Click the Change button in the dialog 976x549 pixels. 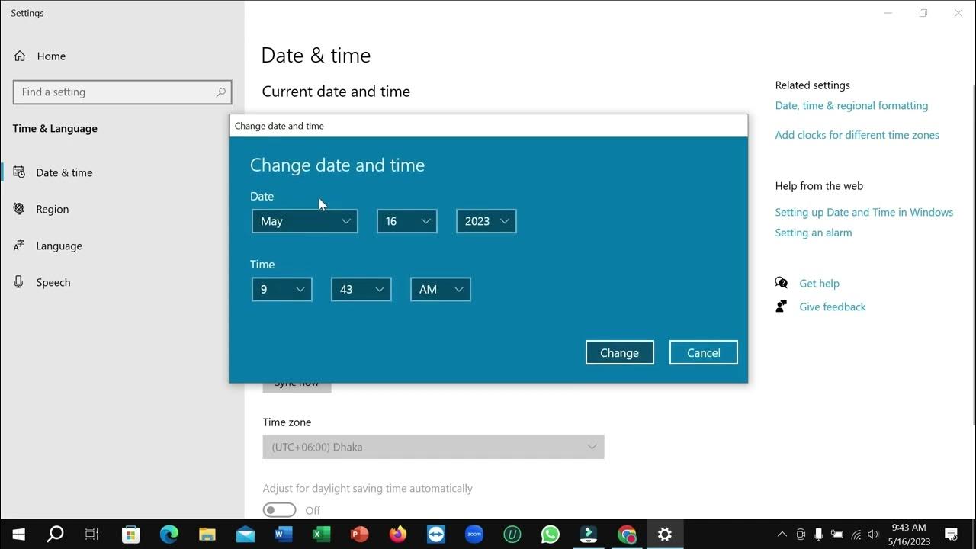[620, 352]
